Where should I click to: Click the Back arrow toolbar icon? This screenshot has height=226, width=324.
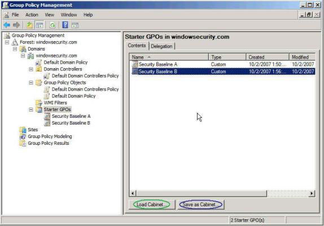click(7, 25)
